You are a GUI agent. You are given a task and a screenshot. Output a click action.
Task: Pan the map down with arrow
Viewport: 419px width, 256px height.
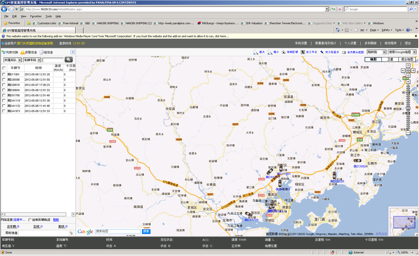pos(408,75)
